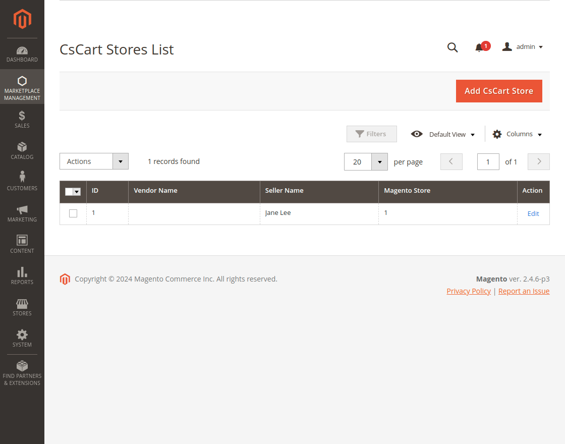Click the footer Magento logo icon
This screenshot has height=444, width=565.
pos(65,279)
